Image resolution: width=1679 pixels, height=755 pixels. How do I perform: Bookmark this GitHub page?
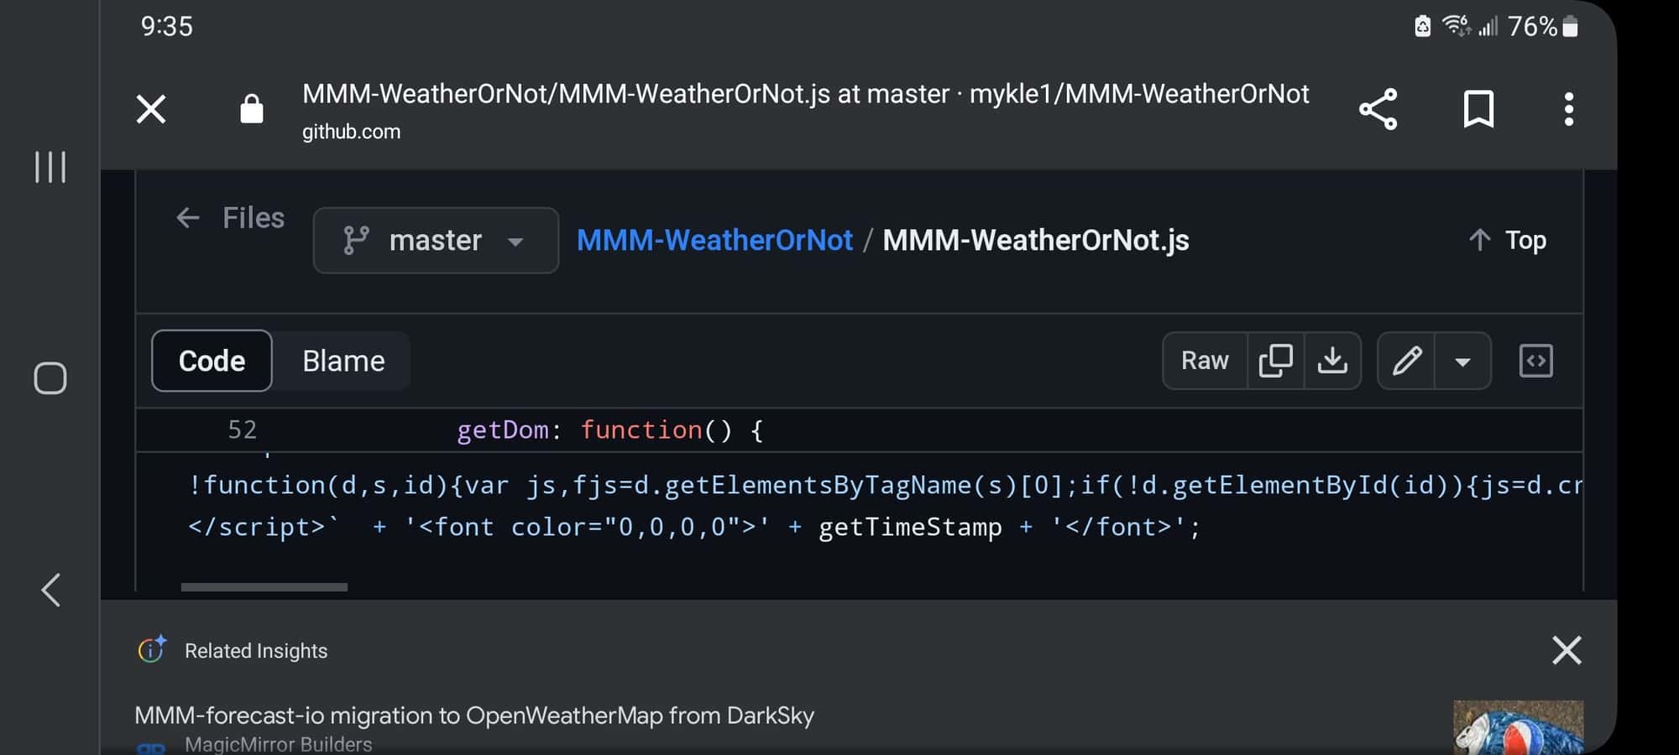[1478, 109]
